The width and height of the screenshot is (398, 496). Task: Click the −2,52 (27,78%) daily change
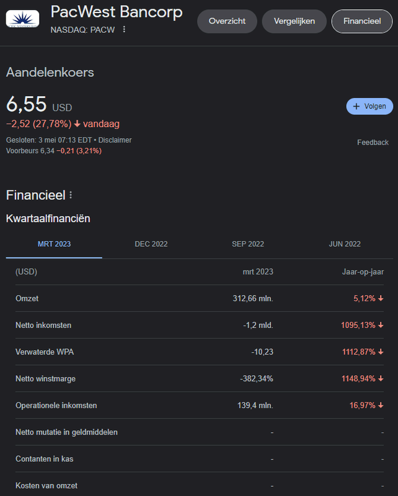pyautogui.click(x=39, y=123)
